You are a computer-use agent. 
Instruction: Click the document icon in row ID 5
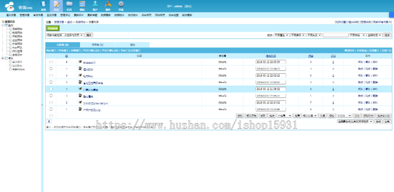click(x=80, y=82)
